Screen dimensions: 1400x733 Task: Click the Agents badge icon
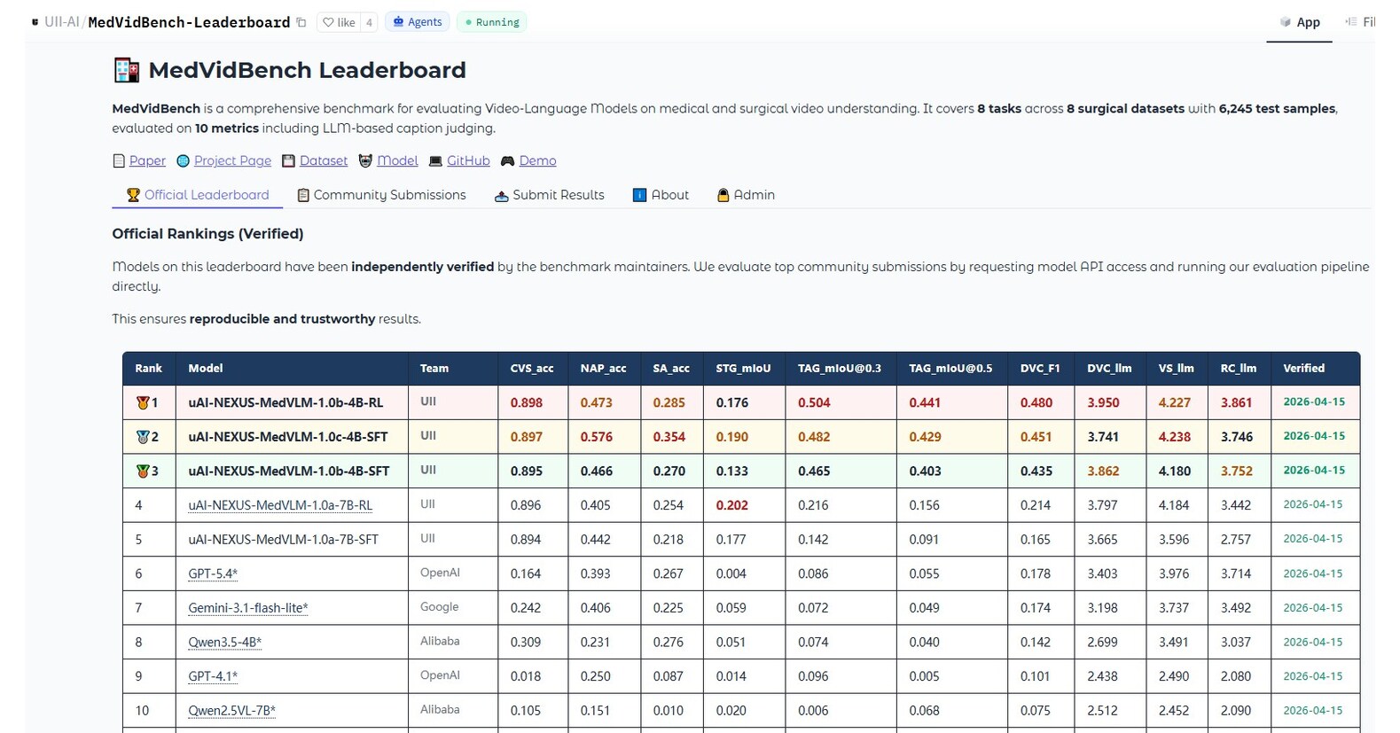[x=399, y=22]
